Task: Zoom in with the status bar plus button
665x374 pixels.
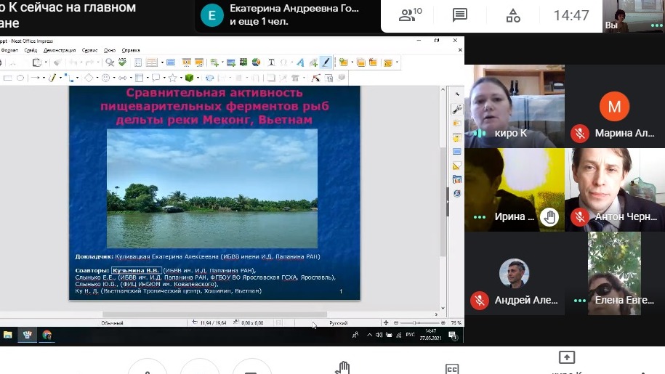Action: pos(443,323)
